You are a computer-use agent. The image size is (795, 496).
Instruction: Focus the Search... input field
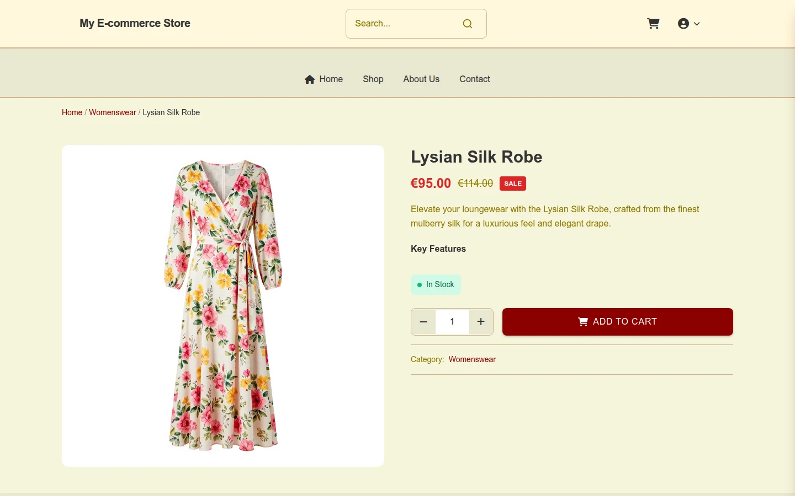pos(416,24)
